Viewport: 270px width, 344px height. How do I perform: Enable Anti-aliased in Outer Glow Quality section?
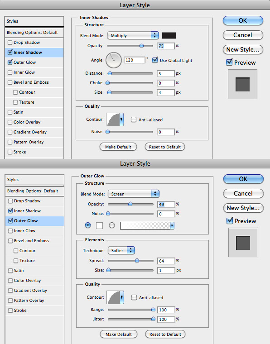[x=134, y=297]
